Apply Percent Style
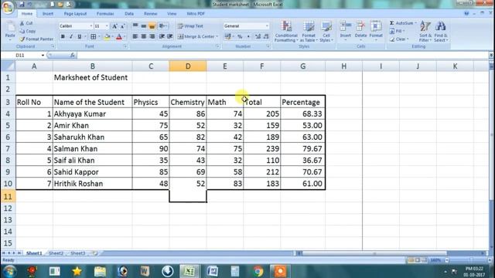 [x=240, y=37]
